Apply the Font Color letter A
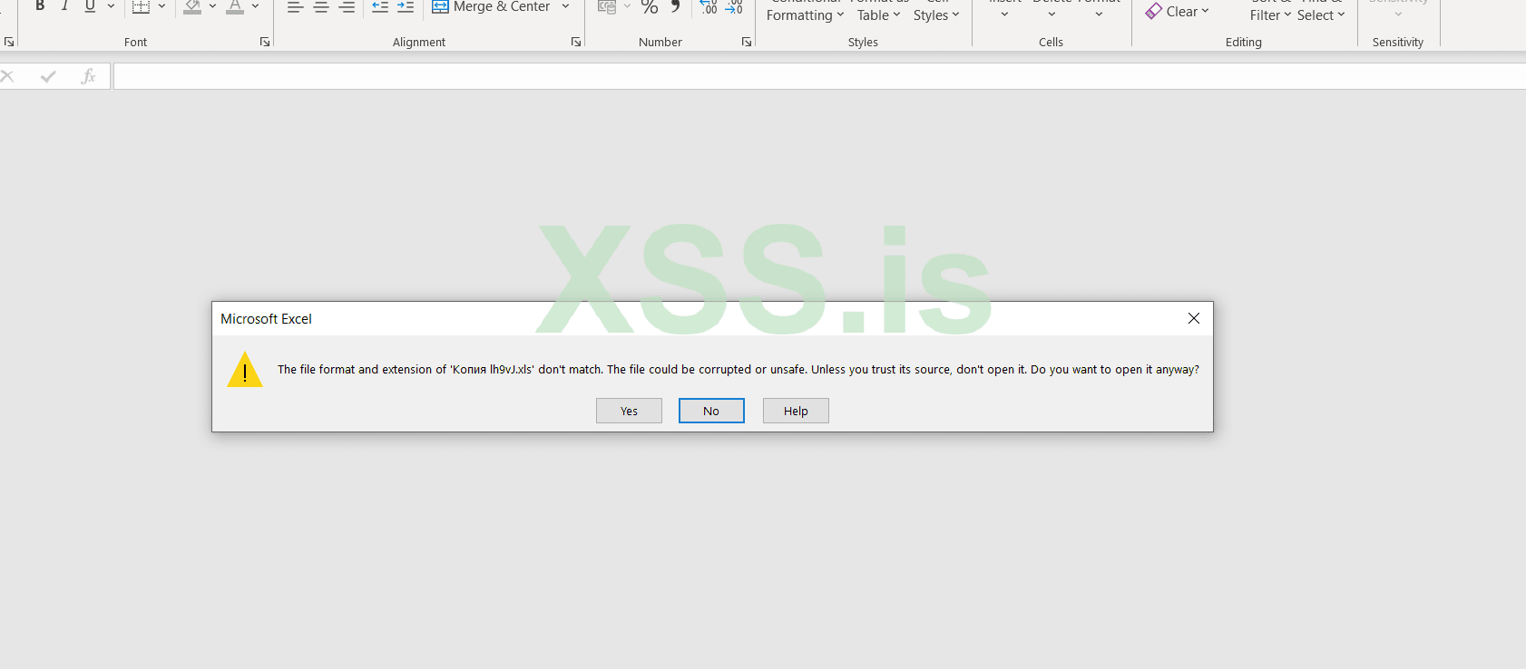The image size is (1526, 669). [235, 6]
